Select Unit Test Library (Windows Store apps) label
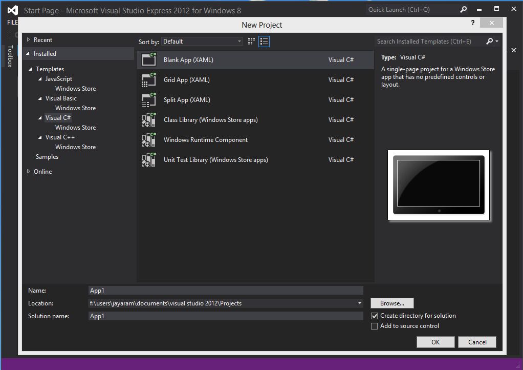The width and height of the screenshot is (523, 370). click(x=216, y=160)
